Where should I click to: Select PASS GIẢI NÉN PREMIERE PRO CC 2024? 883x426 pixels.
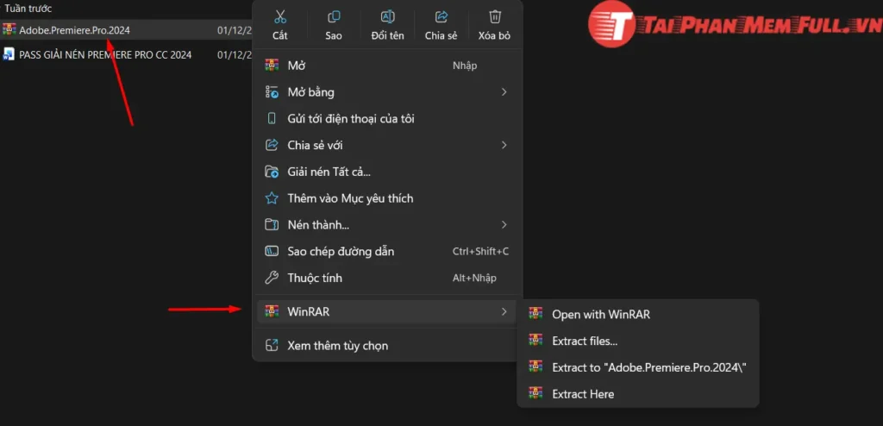point(105,54)
